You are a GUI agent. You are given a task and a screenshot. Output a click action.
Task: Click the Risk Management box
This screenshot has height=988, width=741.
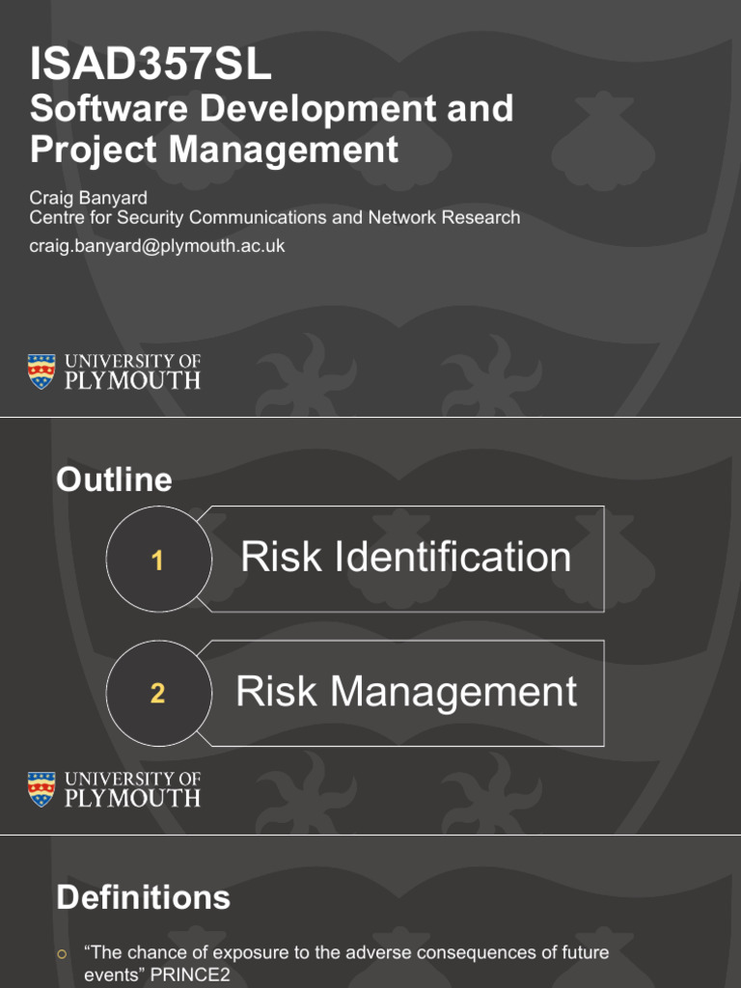coord(406,692)
